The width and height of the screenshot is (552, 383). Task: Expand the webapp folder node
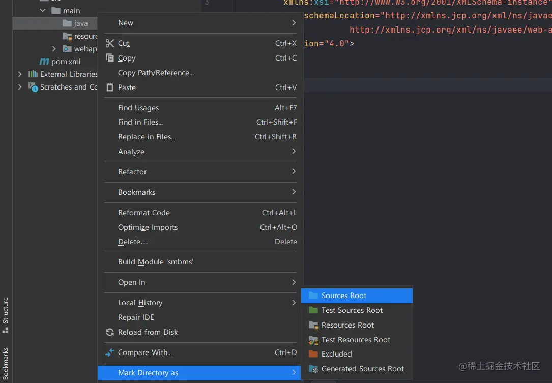(54, 49)
